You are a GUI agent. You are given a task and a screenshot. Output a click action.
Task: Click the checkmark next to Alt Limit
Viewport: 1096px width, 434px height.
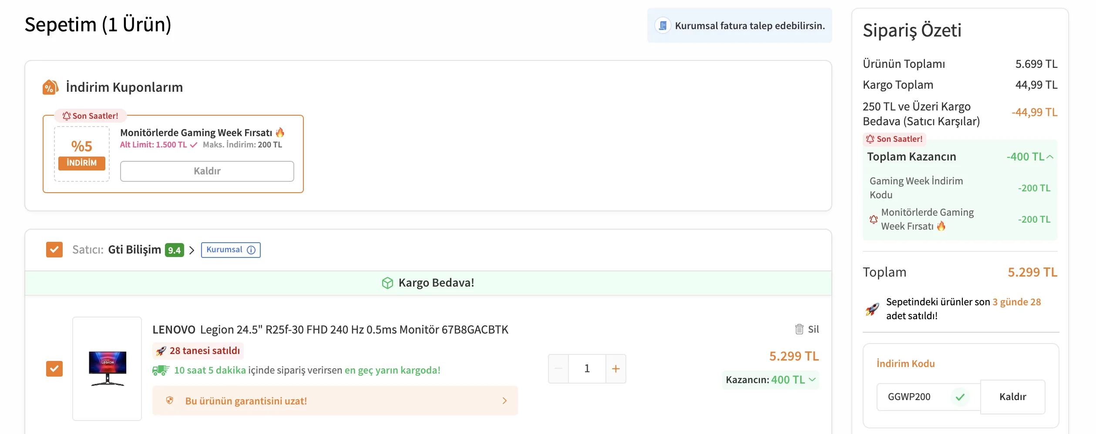[194, 145]
